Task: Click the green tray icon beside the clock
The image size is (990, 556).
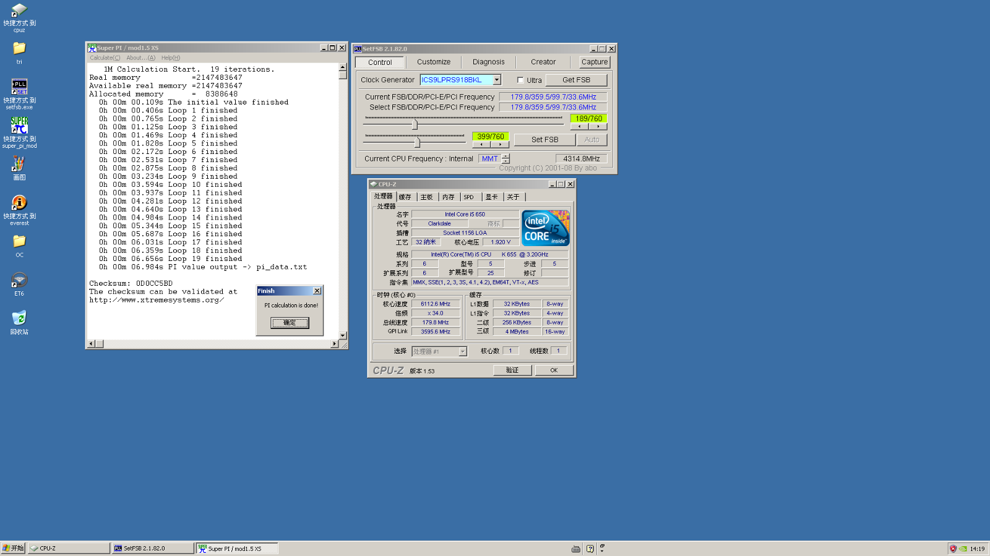Action: (x=963, y=549)
